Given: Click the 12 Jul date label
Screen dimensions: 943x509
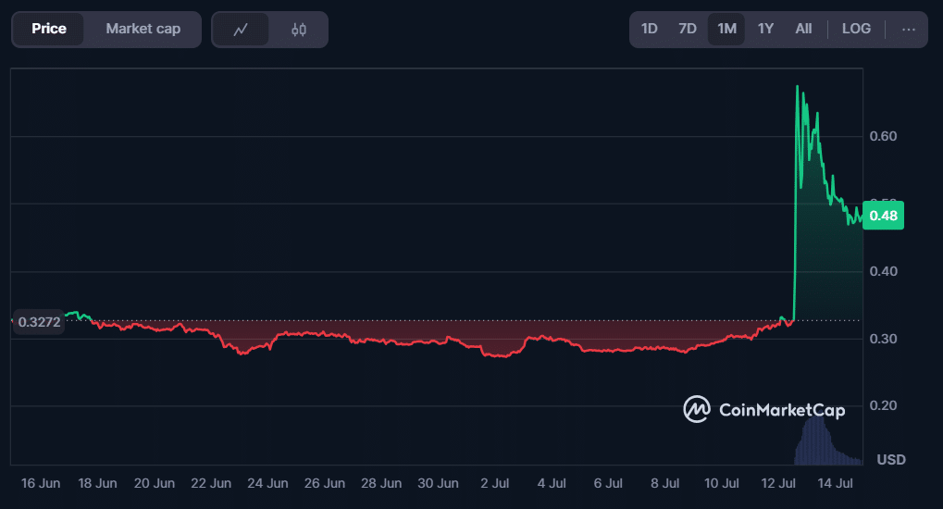Looking at the screenshot, I should (x=778, y=483).
